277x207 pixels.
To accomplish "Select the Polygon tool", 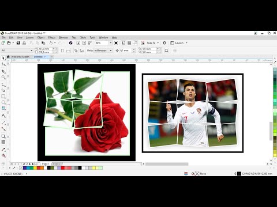I will [x=3, y=109].
